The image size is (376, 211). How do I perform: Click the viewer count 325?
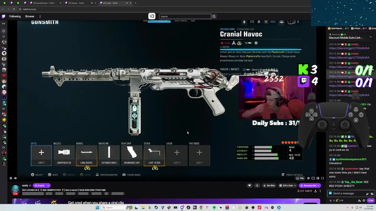point(301,191)
